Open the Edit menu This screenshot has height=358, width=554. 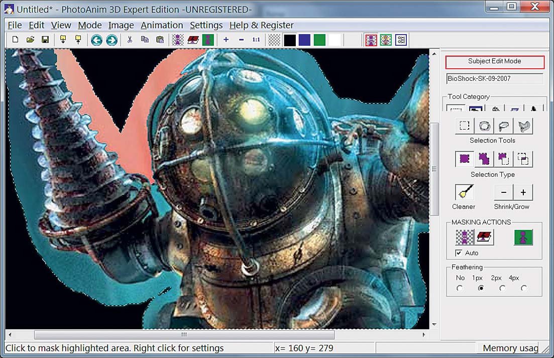[36, 25]
